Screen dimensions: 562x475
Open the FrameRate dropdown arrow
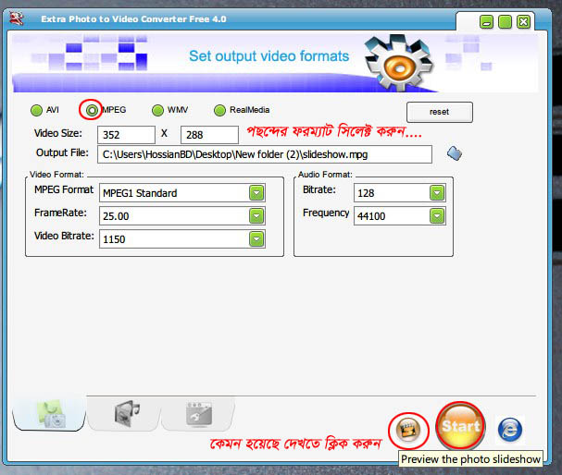[x=256, y=216]
